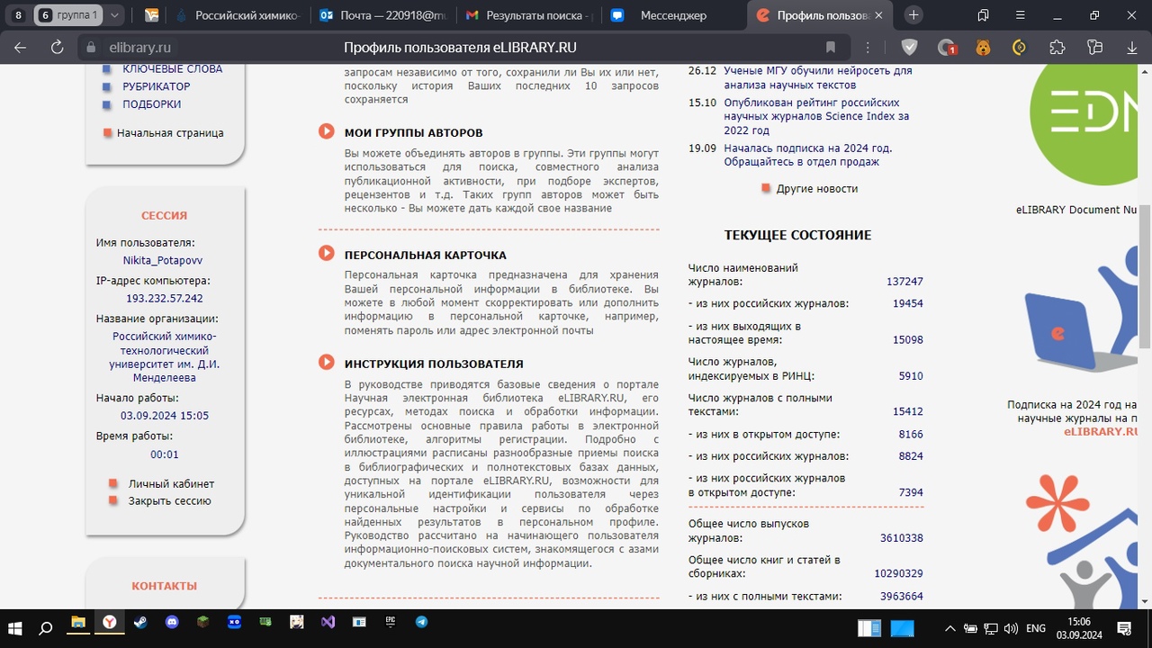Screen dimensions: 1152x648
Task: Open the volume control in system tray
Action: tap(1010, 628)
